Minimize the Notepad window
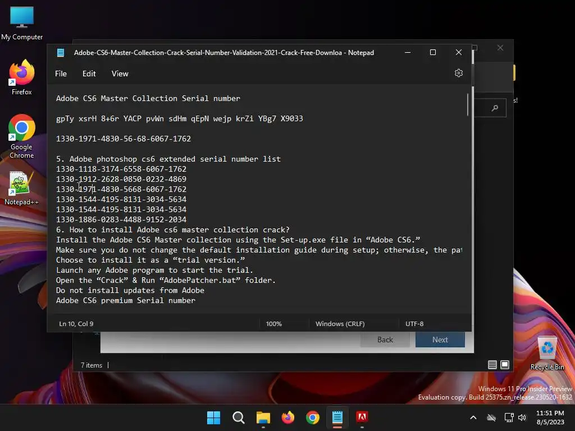Viewport: 575px width, 431px height. (408, 52)
